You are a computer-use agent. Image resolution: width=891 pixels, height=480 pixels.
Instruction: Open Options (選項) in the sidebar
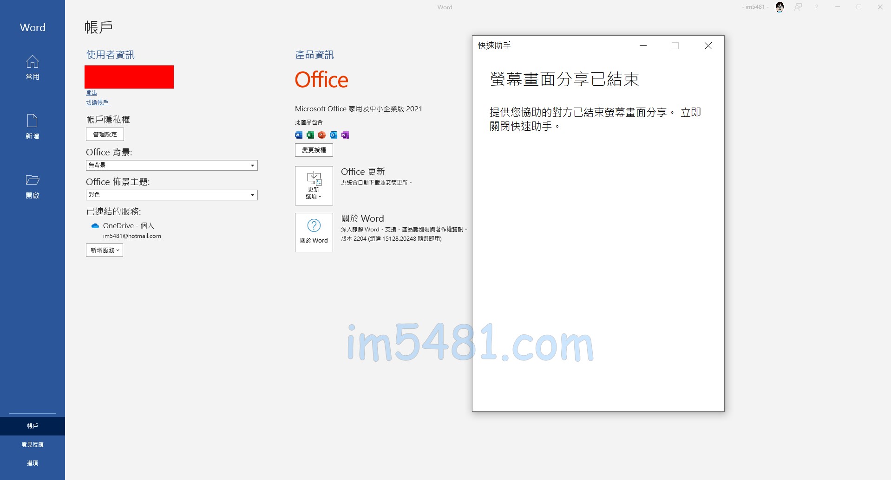[x=33, y=463]
